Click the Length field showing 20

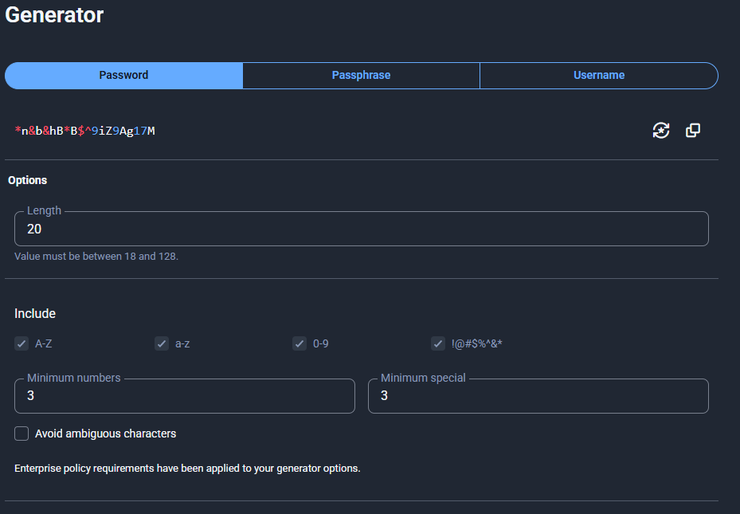tap(361, 229)
